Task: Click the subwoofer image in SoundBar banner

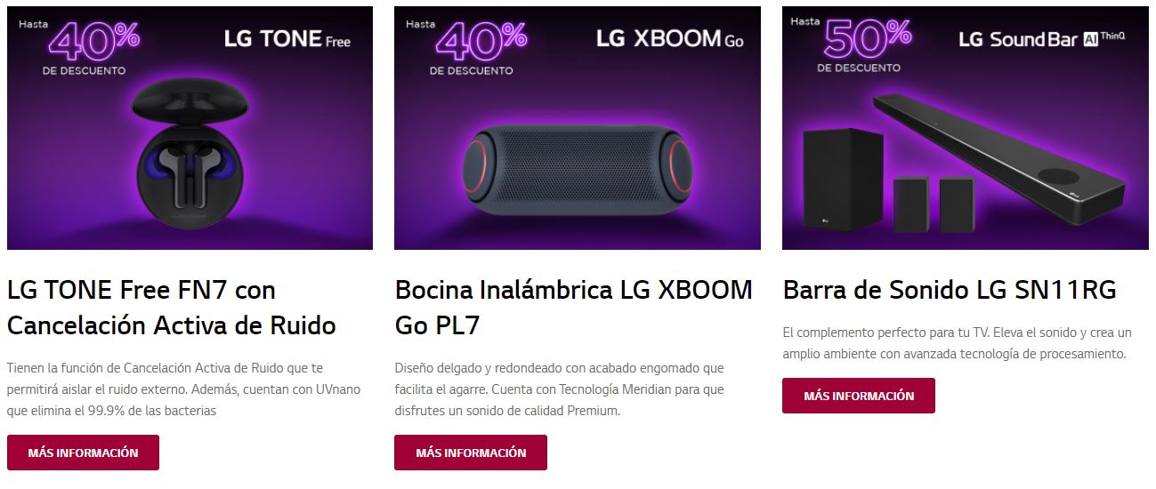Action: tap(843, 176)
